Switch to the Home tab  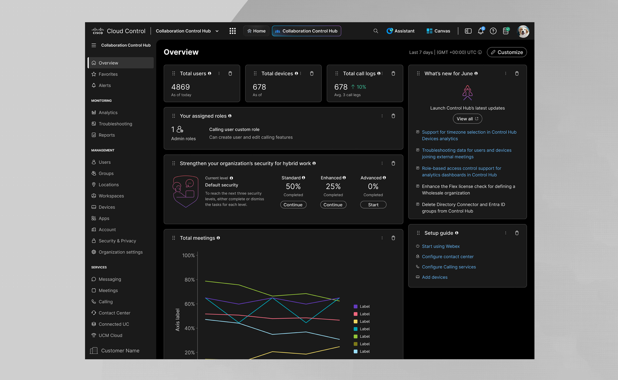[x=256, y=31]
